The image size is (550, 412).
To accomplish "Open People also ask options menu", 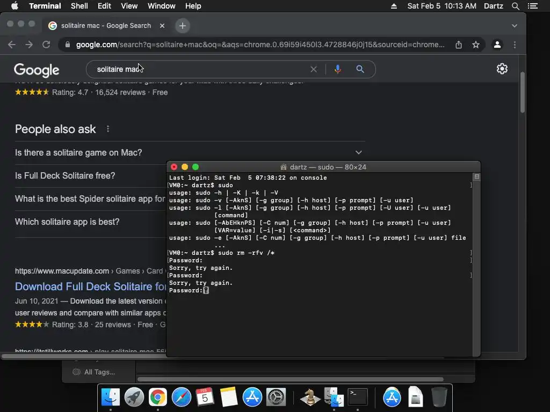I will [108, 129].
